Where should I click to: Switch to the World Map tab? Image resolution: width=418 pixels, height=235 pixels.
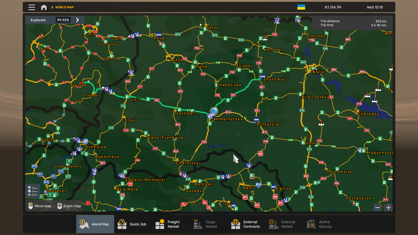(x=95, y=224)
